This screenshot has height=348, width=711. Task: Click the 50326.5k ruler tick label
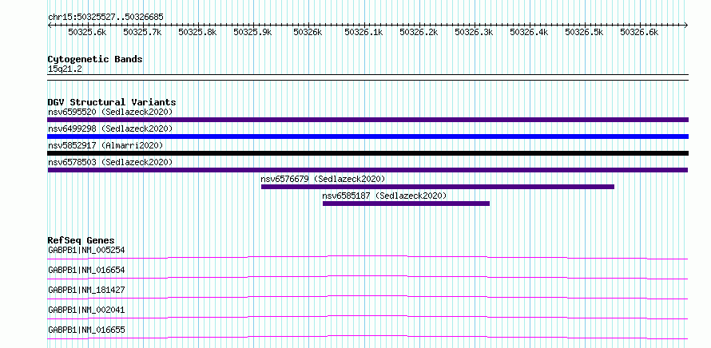[585, 33]
